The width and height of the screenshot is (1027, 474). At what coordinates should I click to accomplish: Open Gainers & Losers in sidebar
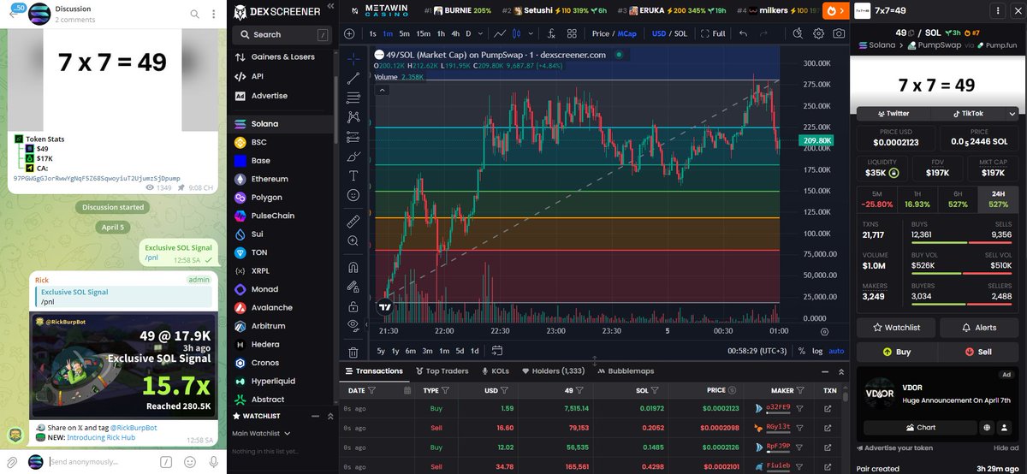point(282,56)
